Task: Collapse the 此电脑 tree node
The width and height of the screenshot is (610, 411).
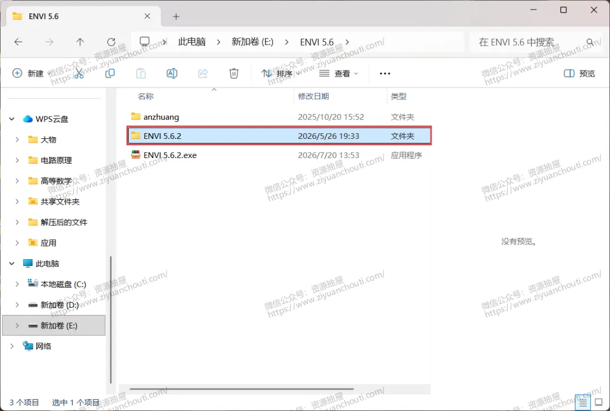Action: tap(12, 264)
